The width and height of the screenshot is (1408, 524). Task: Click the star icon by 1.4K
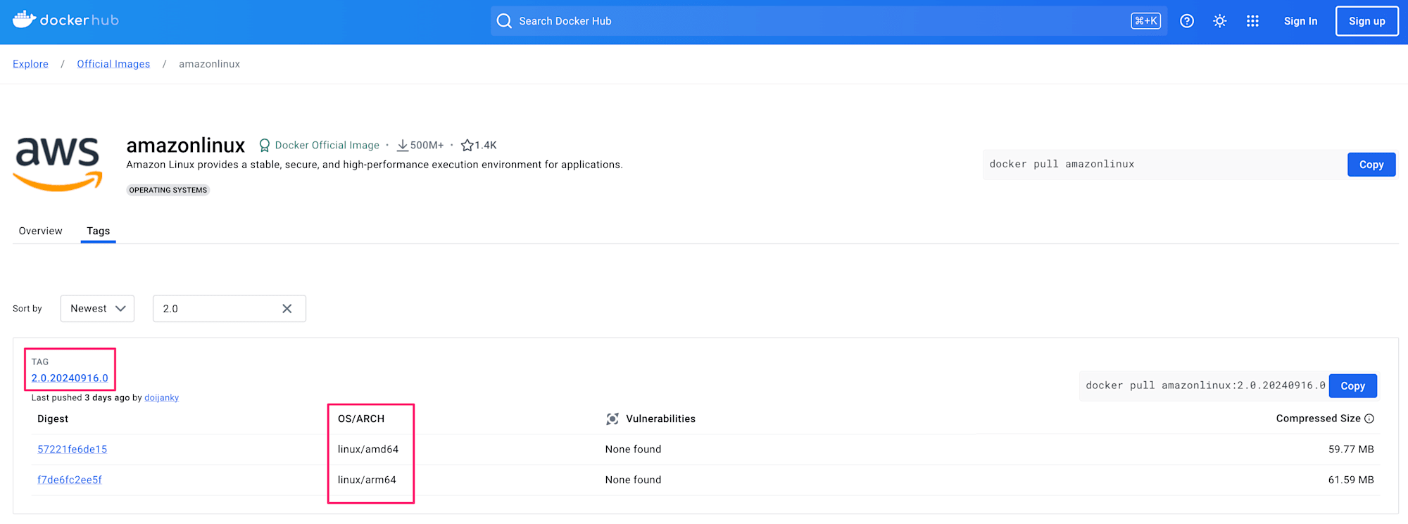click(x=467, y=146)
